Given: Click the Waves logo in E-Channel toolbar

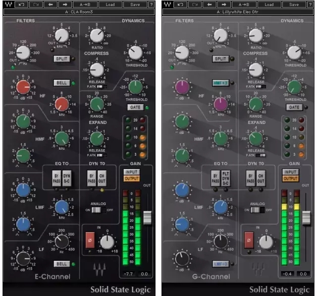Looking at the screenshot, I should click(9, 4).
